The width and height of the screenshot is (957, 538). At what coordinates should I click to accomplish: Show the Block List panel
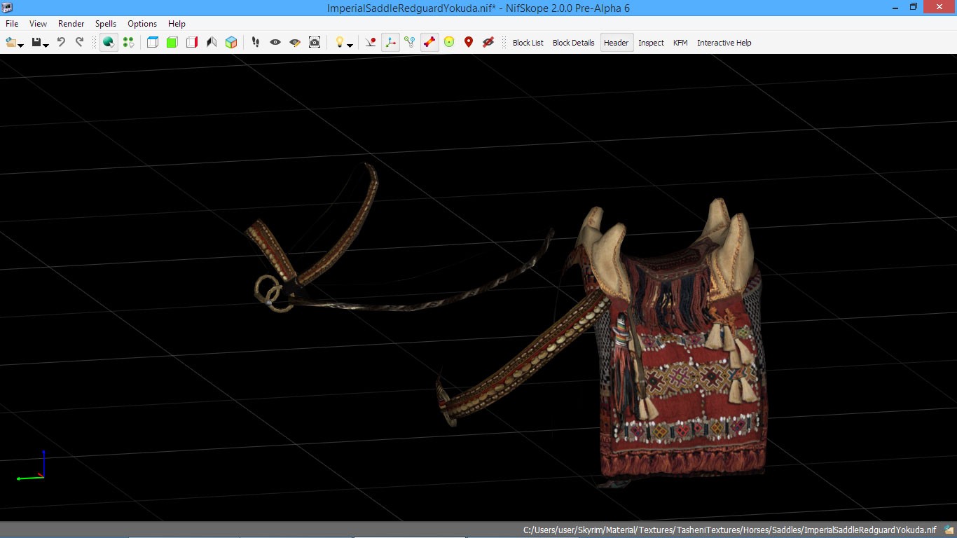coord(528,43)
